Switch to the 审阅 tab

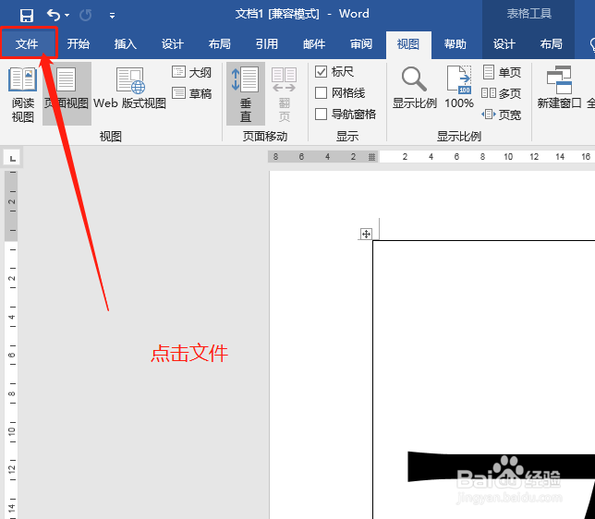point(361,44)
